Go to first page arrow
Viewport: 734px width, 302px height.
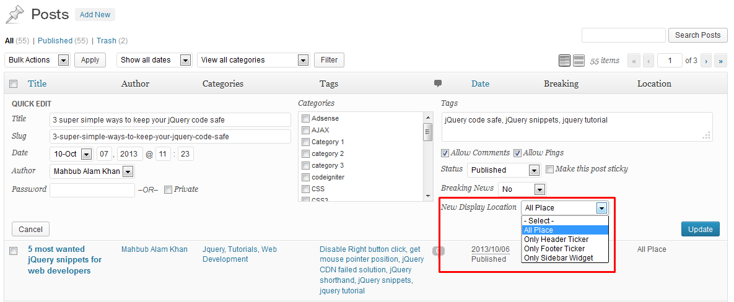tap(634, 61)
